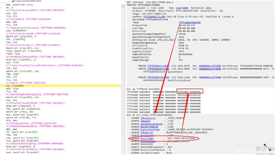Click the line byte ptr [rsp+42h], cl

coord(21,60)
